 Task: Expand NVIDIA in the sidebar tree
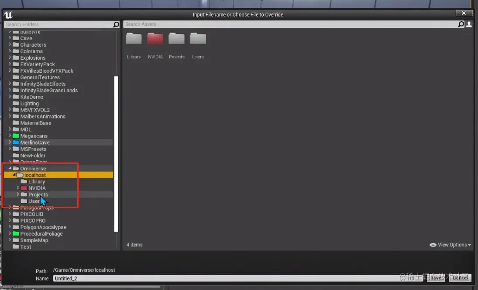(19, 188)
